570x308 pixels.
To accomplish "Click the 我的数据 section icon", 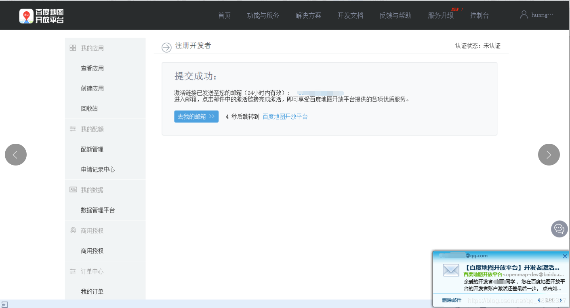I will 73,189.
